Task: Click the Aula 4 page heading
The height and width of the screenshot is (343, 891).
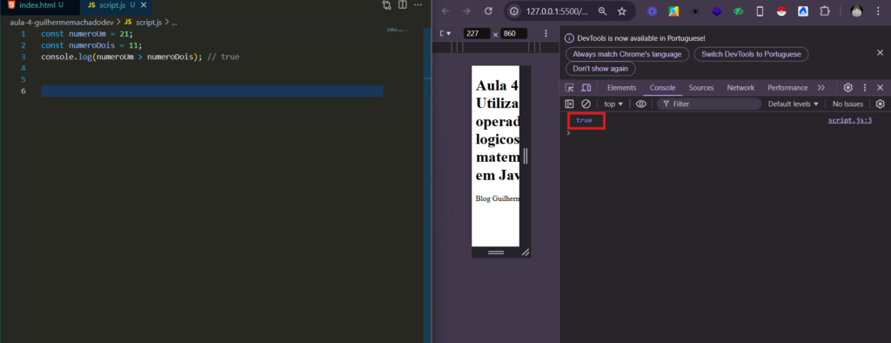Action: pos(497,130)
